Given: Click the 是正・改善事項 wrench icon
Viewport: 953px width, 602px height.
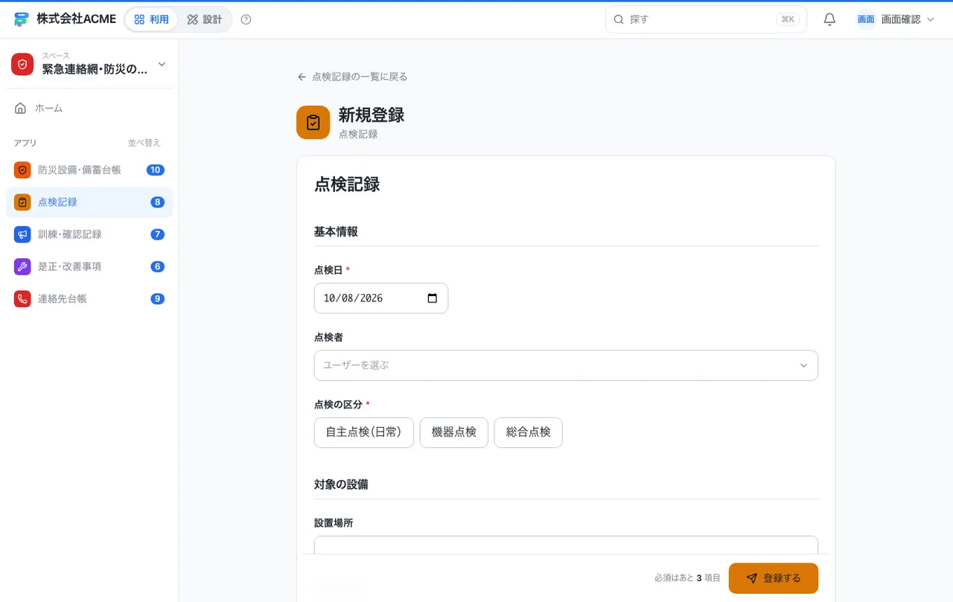Looking at the screenshot, I should (x=22, y=266).
